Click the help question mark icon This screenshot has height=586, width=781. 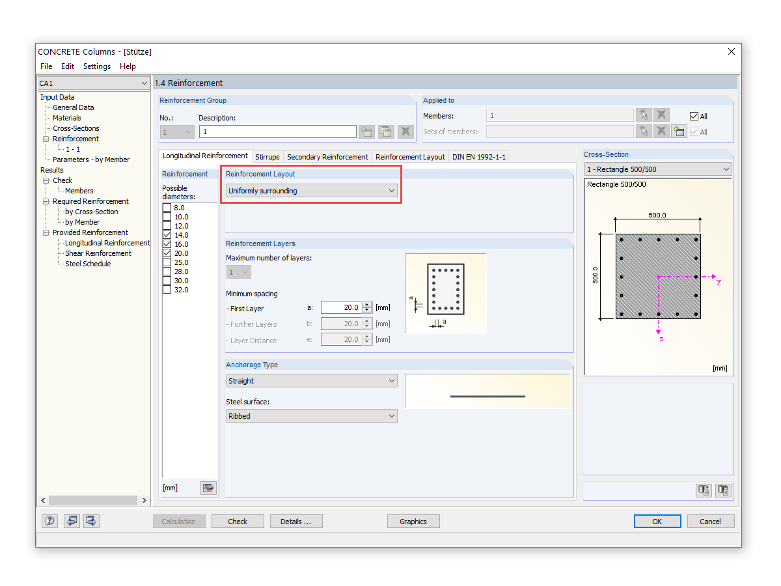click(x=49, y=521)
